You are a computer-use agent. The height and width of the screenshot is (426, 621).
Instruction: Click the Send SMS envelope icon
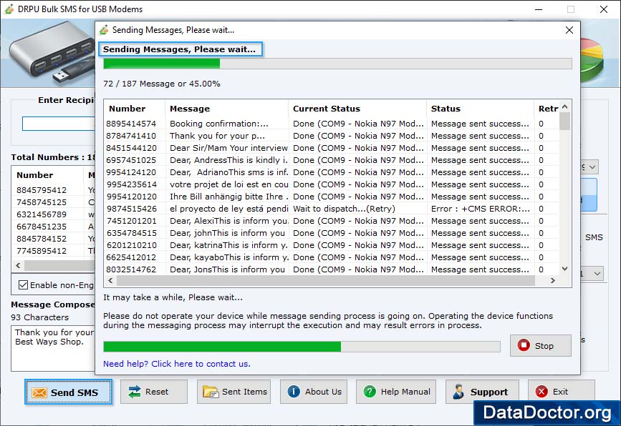pyautogui.click(x=39, y=392)
